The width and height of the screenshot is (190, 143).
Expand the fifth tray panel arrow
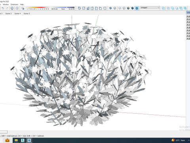188,27
